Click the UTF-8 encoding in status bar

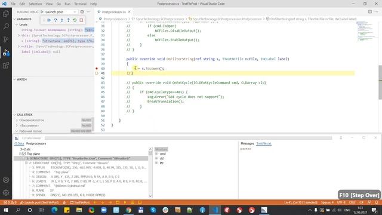341,202
